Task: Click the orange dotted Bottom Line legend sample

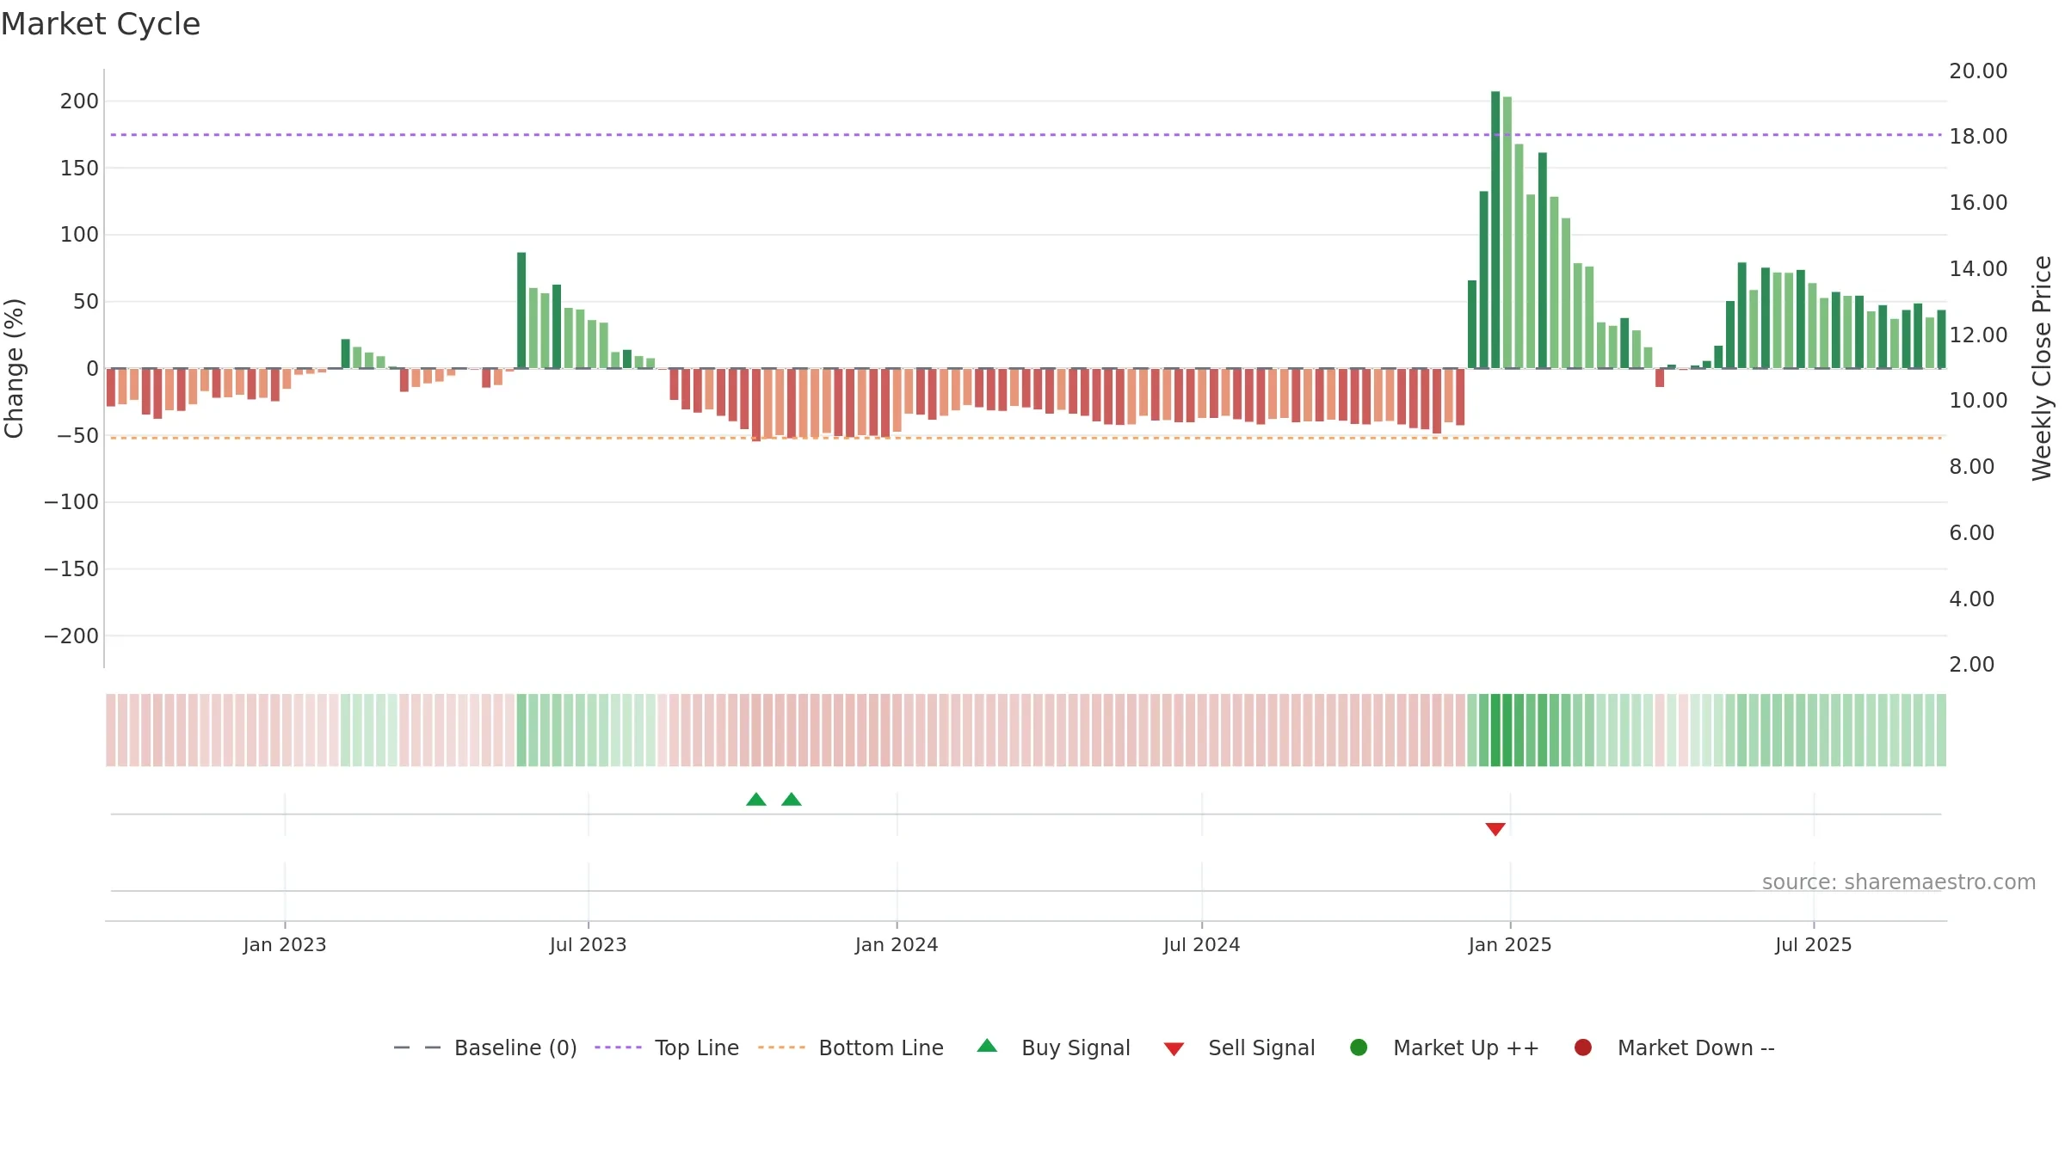Action: point(782,1047)
